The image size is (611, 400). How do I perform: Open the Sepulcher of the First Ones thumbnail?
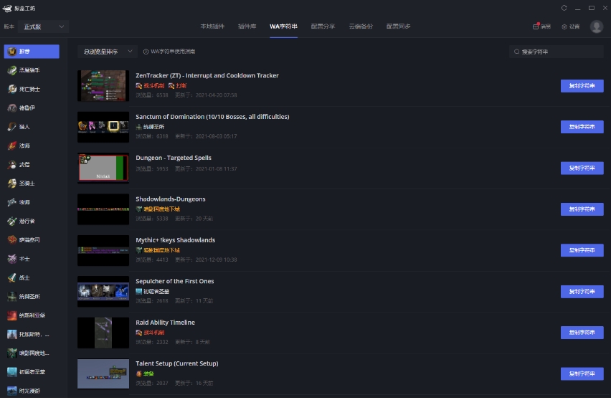point(103,291)
